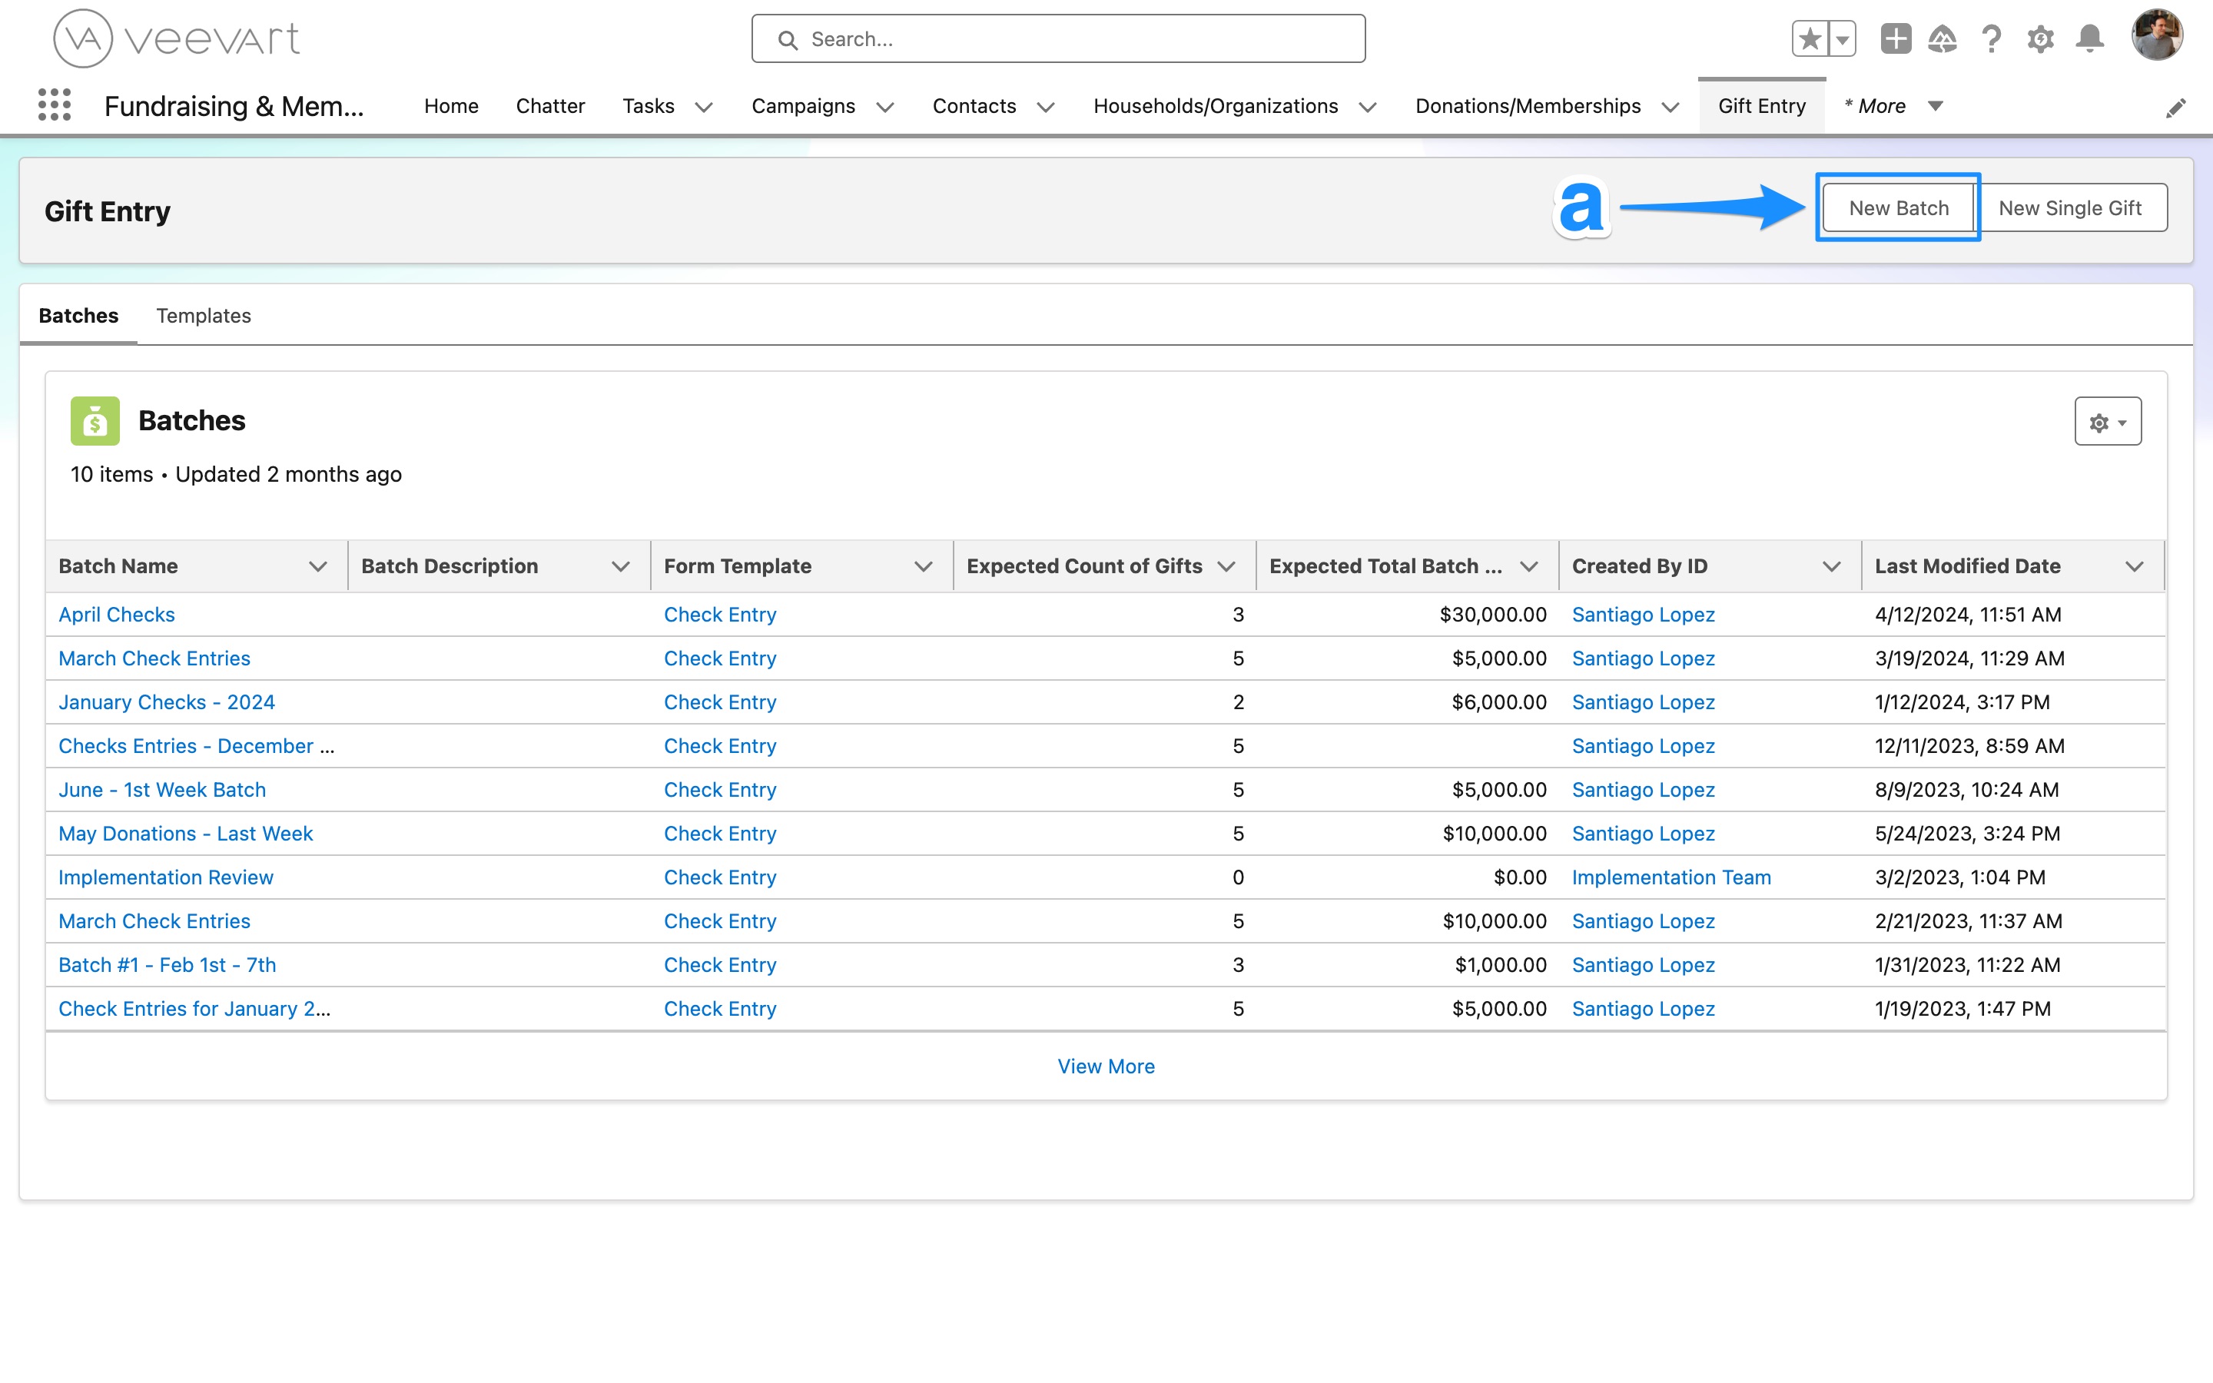The image size is (2213, 1383).
Task: Select the Chatter tab in navigation
Action: click(549, 106)
